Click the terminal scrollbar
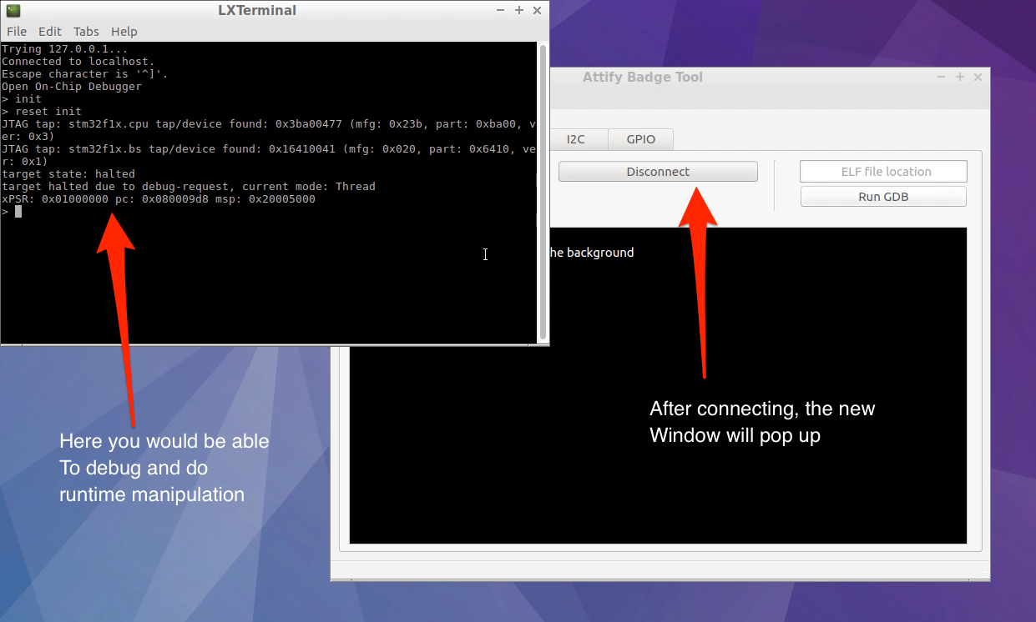1036x622 pixels. point(543,192)
